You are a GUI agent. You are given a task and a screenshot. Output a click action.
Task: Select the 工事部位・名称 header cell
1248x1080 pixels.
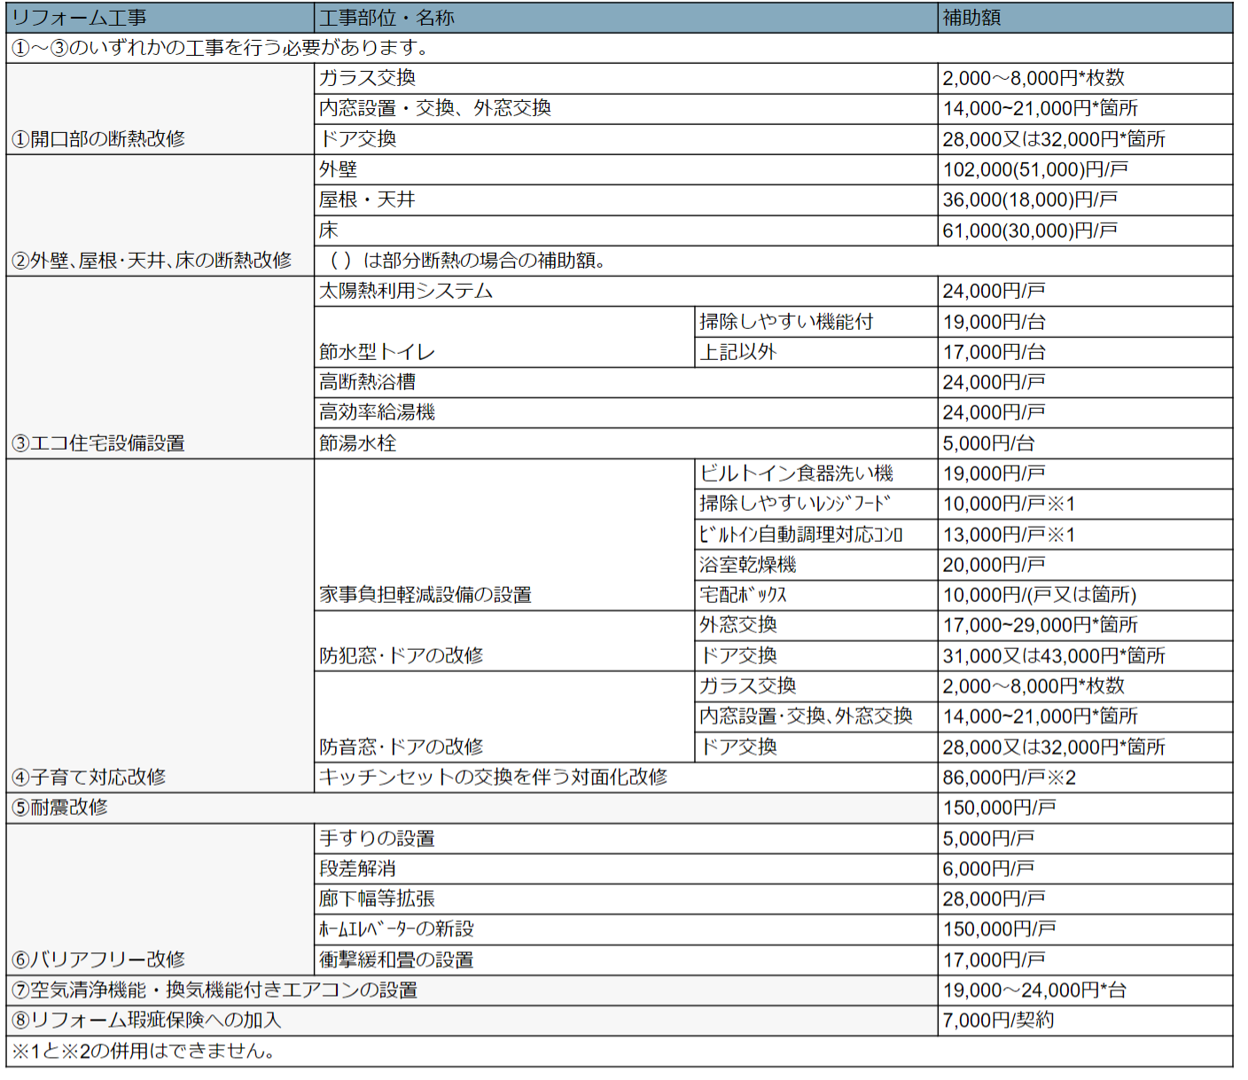coord(625,18)
